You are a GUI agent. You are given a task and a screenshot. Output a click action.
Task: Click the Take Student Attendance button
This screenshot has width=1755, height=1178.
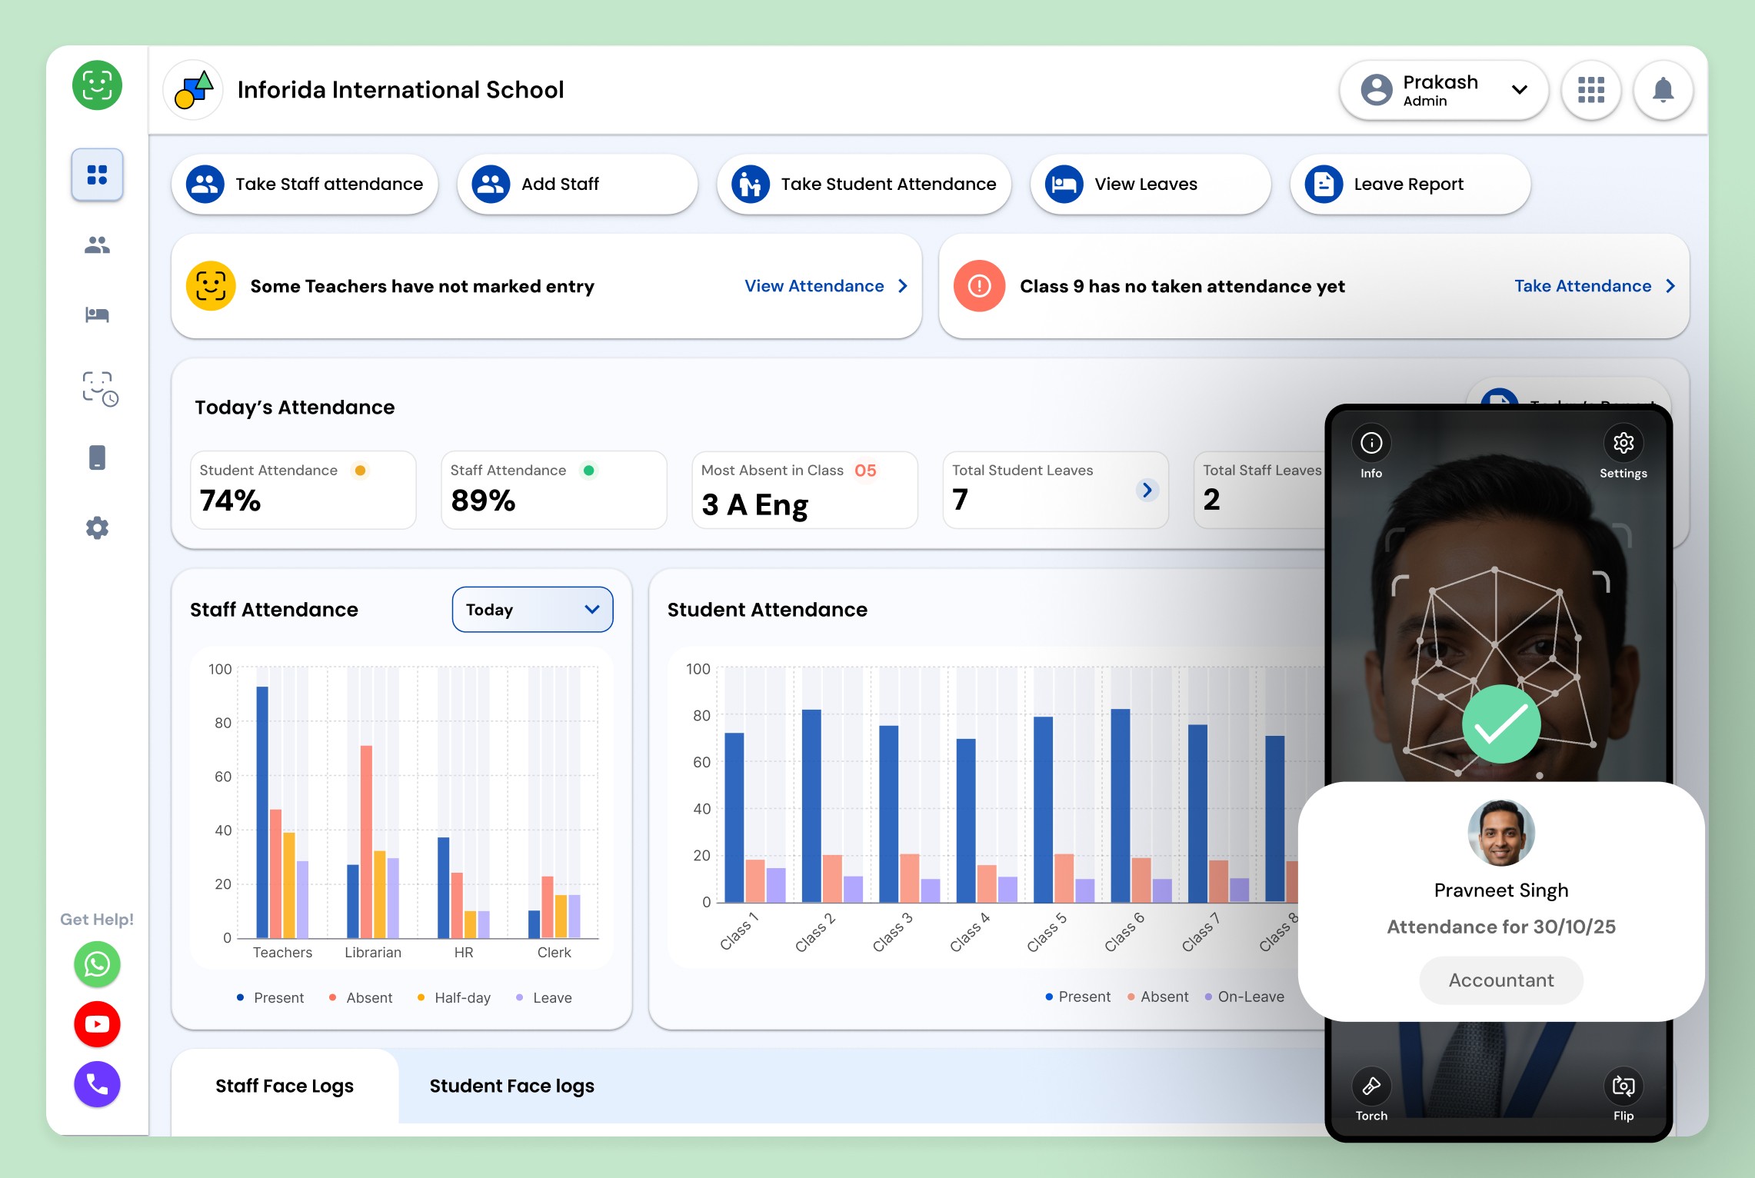click(864, 185)
